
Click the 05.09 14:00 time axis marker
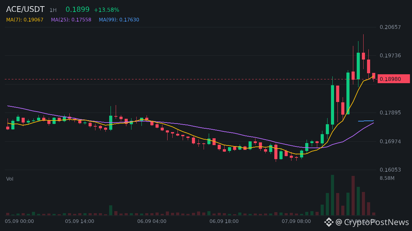coord(79,221)
